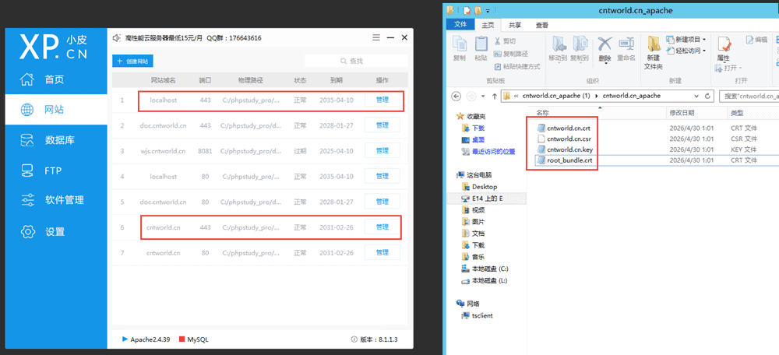Select the FTP section in sidebar
The height and width of the screenshot is (355, 779).
(x=52, y=170)
